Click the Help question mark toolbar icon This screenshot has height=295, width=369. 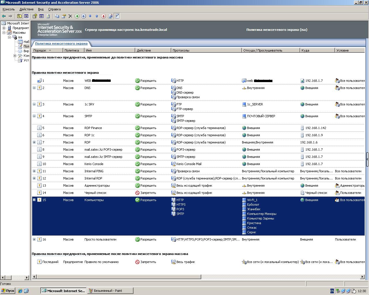click(x=35, y=16)
